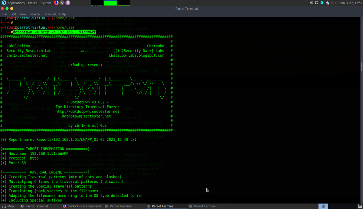Open the Terminal menu in menu bar
363x209 pixels.
pos(49,14)
